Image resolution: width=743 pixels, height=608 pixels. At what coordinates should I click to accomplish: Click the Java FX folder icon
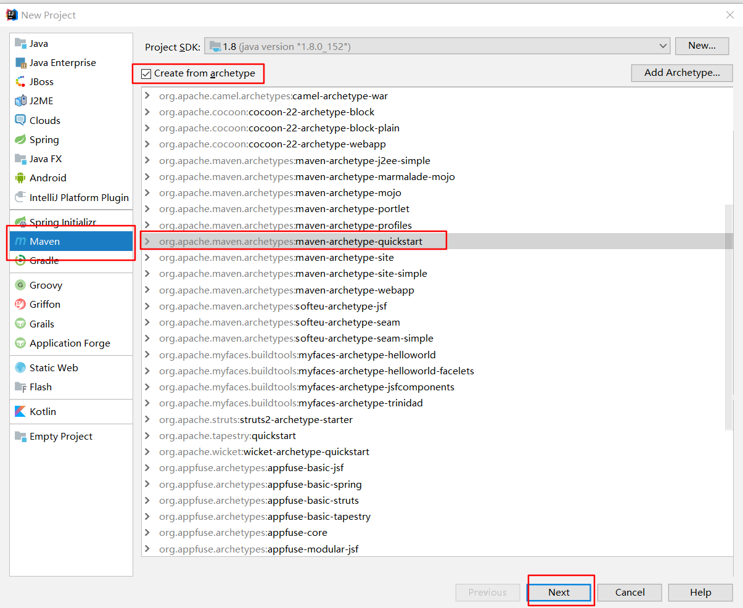[x=20, y=159]
